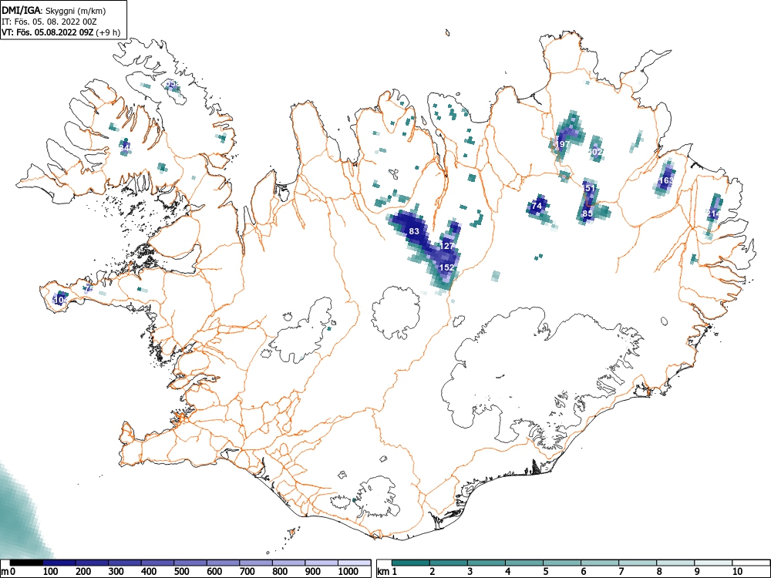Click the '200' label on the metre scale
The height and width of the screenshot is (578, 771).
[x=83, y=572]
